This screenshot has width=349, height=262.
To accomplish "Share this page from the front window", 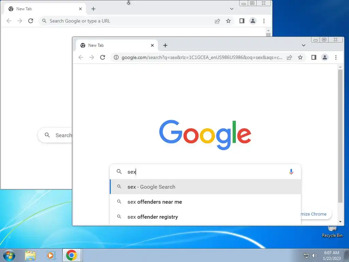I will (x=289, y=57).
